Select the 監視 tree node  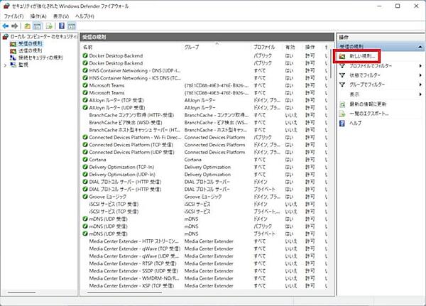coord(23,65)
